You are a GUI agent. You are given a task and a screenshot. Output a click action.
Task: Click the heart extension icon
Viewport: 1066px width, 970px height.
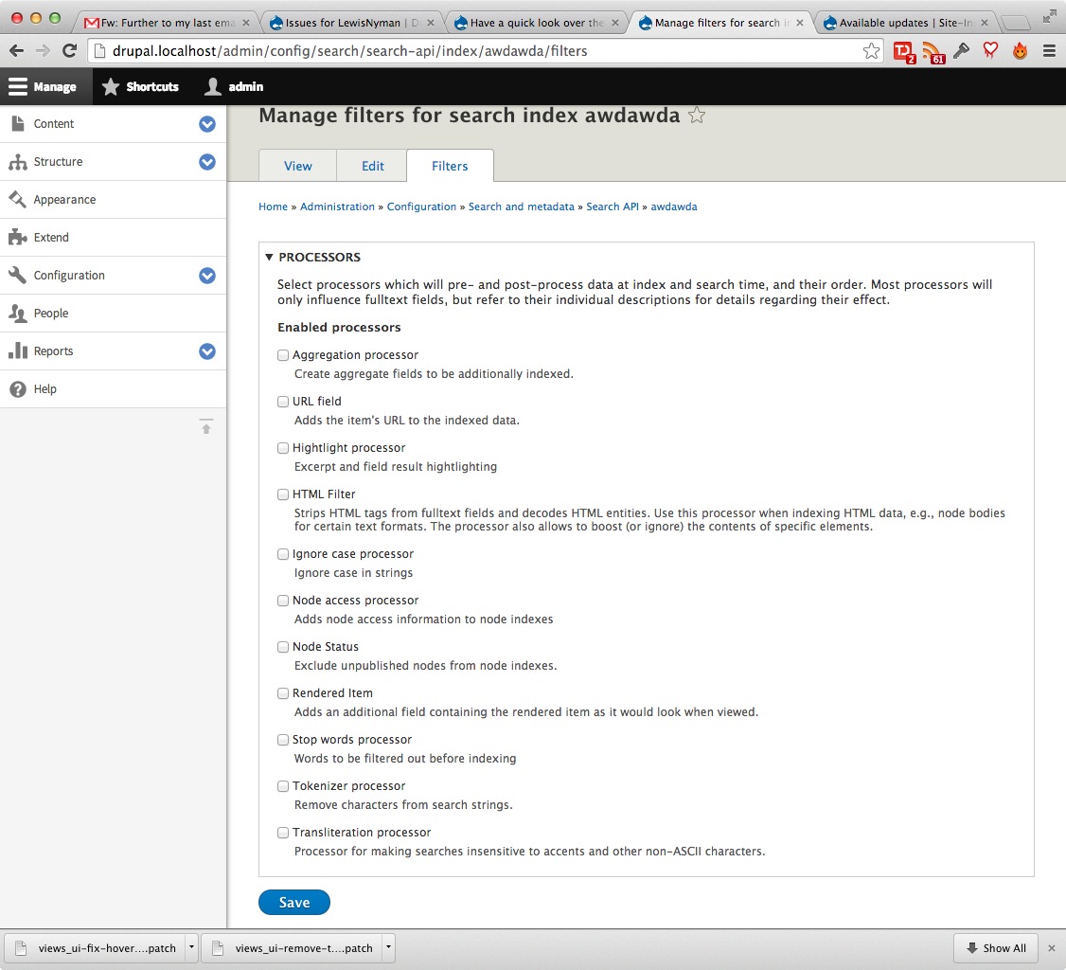pos(990,51)
